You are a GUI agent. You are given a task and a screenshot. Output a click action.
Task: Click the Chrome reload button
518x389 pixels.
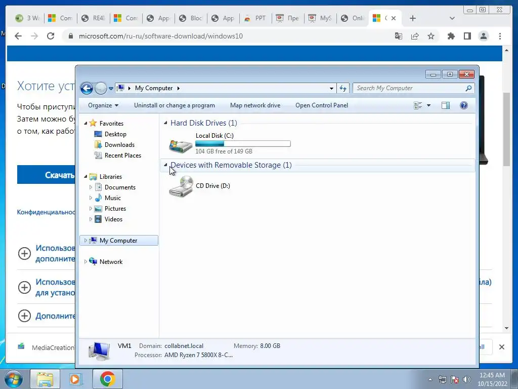[x=51, y=36]
